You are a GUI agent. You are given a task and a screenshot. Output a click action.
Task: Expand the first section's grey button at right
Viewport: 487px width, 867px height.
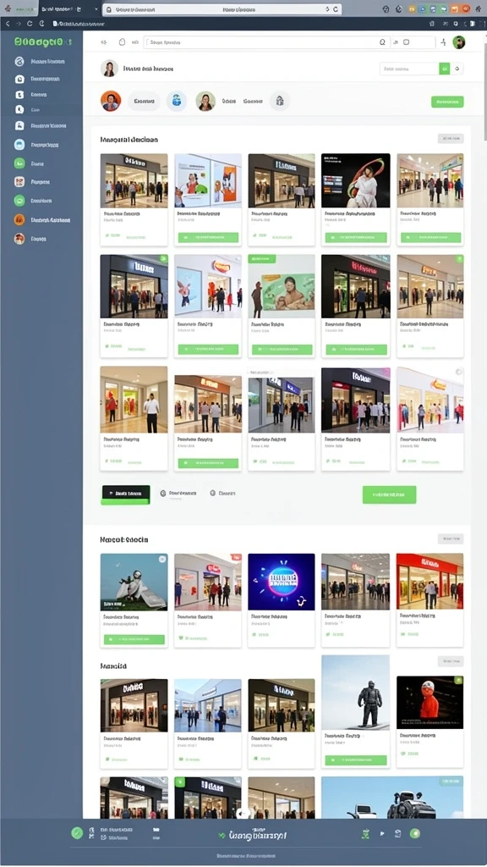451,138
